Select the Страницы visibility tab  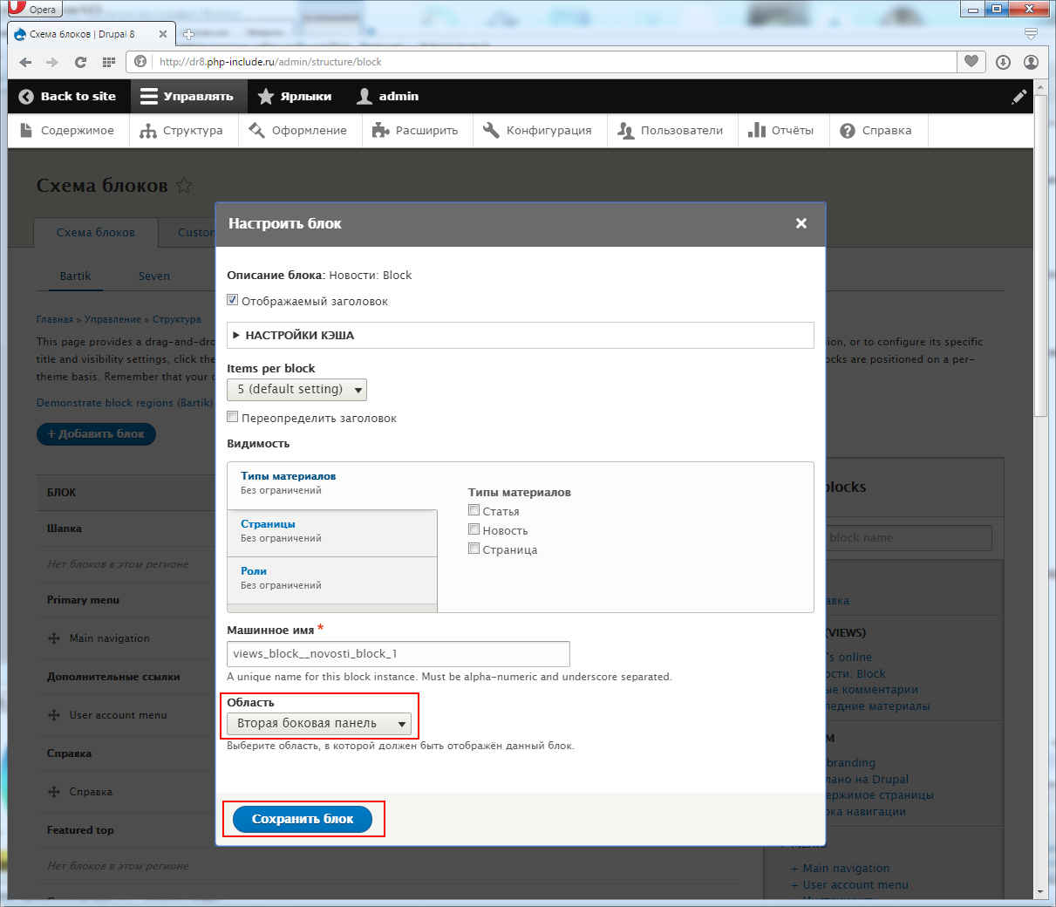[x=332, y=531]
